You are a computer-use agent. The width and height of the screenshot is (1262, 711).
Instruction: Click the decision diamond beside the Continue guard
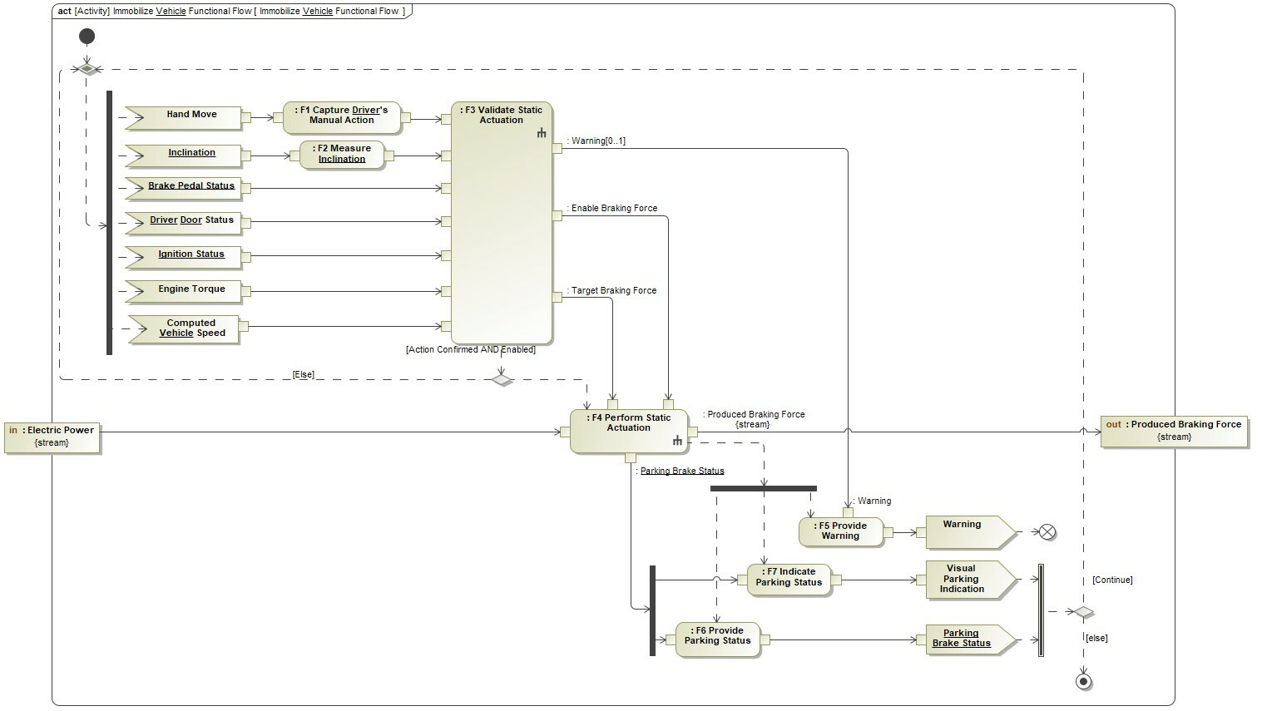tap(1083, 613)
